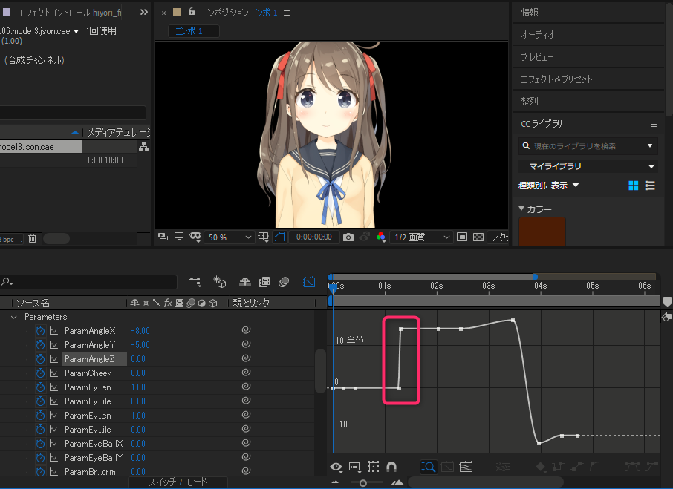Toggle transform box for selected keys
673x489 pixels.
click(373, 466)
